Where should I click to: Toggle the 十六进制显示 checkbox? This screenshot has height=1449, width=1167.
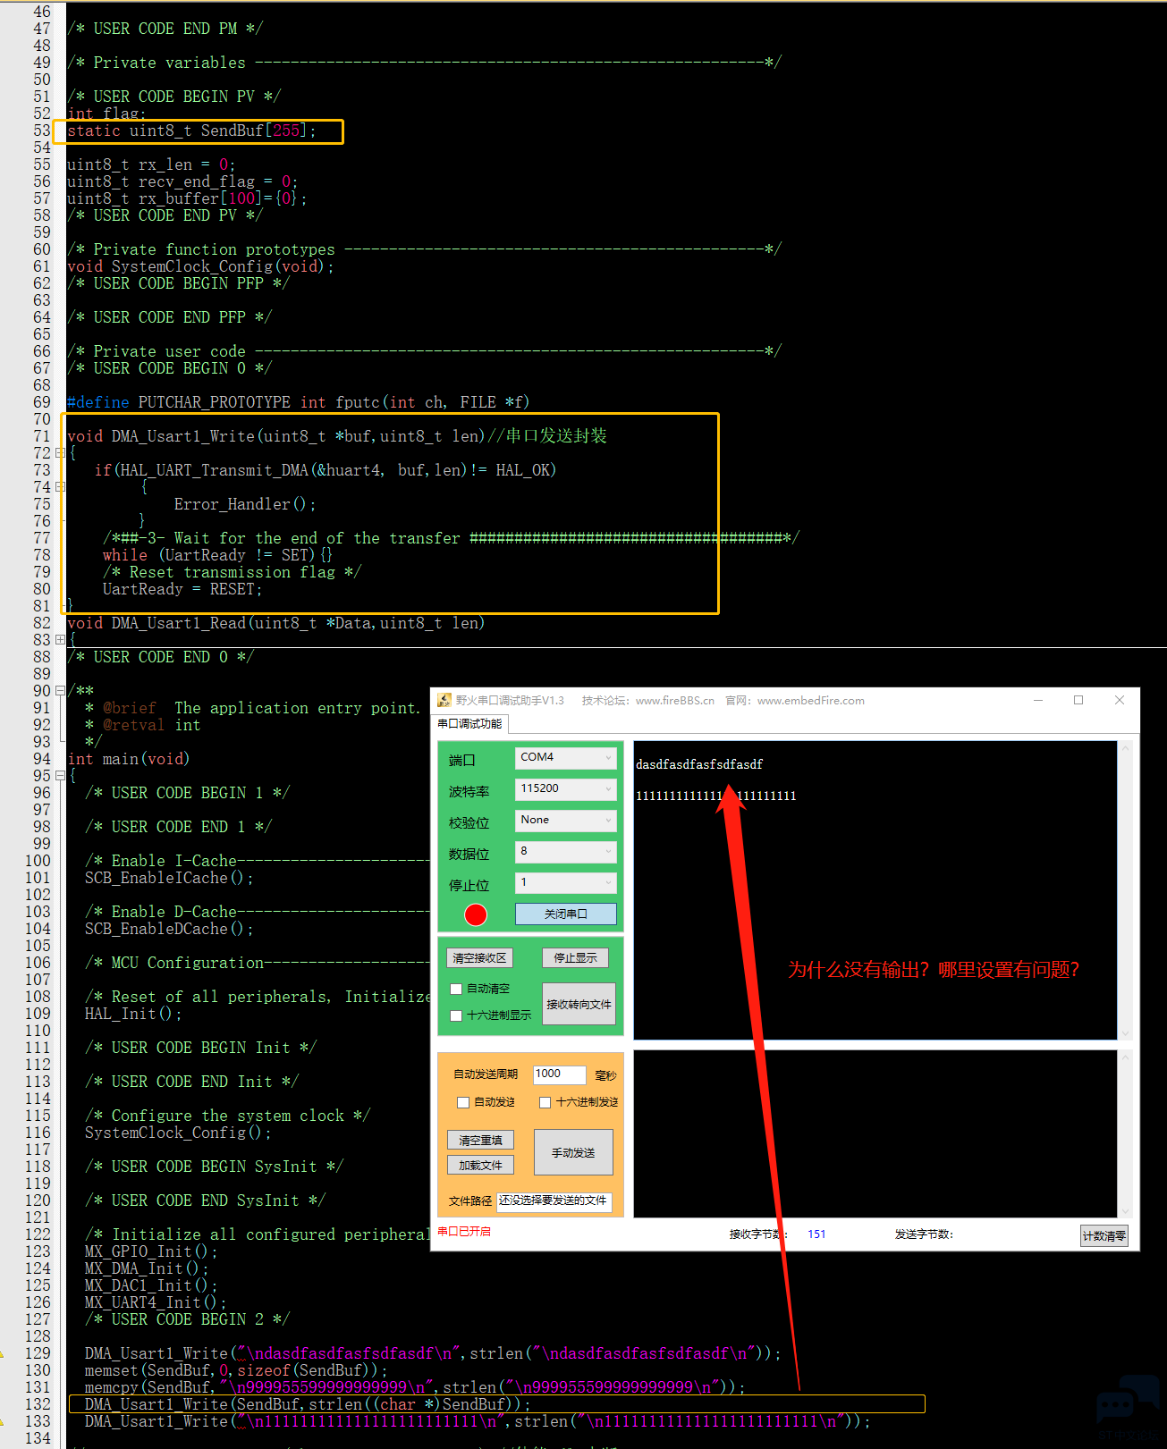pyautogui.click(x=457, y=1015)
